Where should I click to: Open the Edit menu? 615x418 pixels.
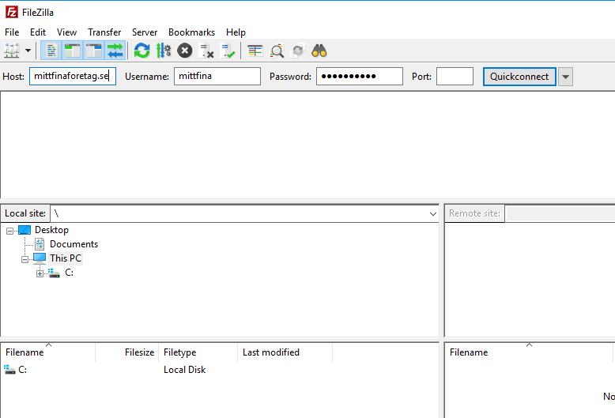(38, 32)
